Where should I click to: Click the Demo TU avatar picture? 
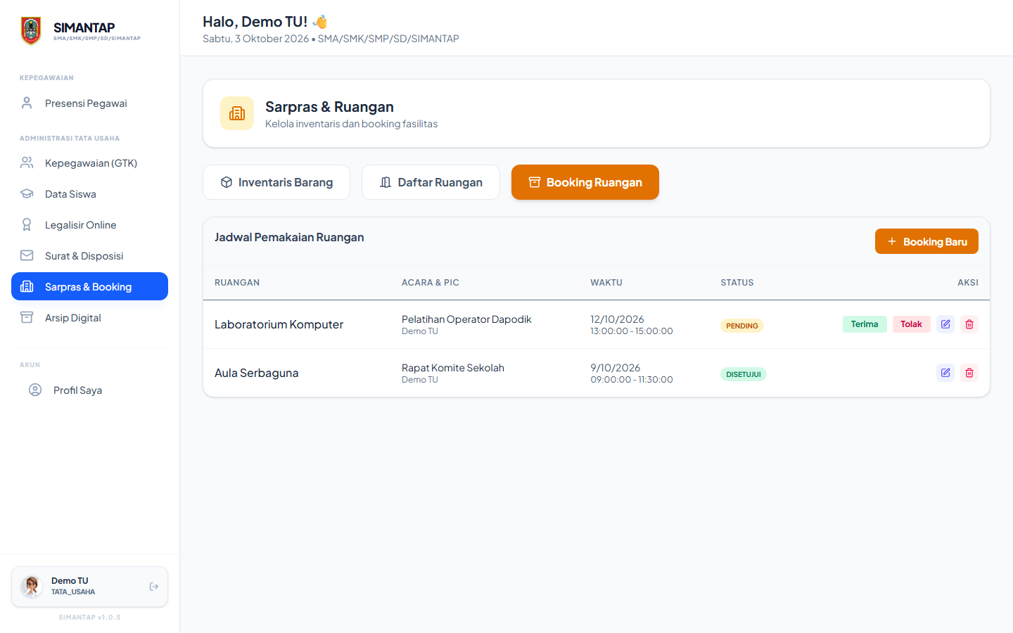[x=32, y=587]
